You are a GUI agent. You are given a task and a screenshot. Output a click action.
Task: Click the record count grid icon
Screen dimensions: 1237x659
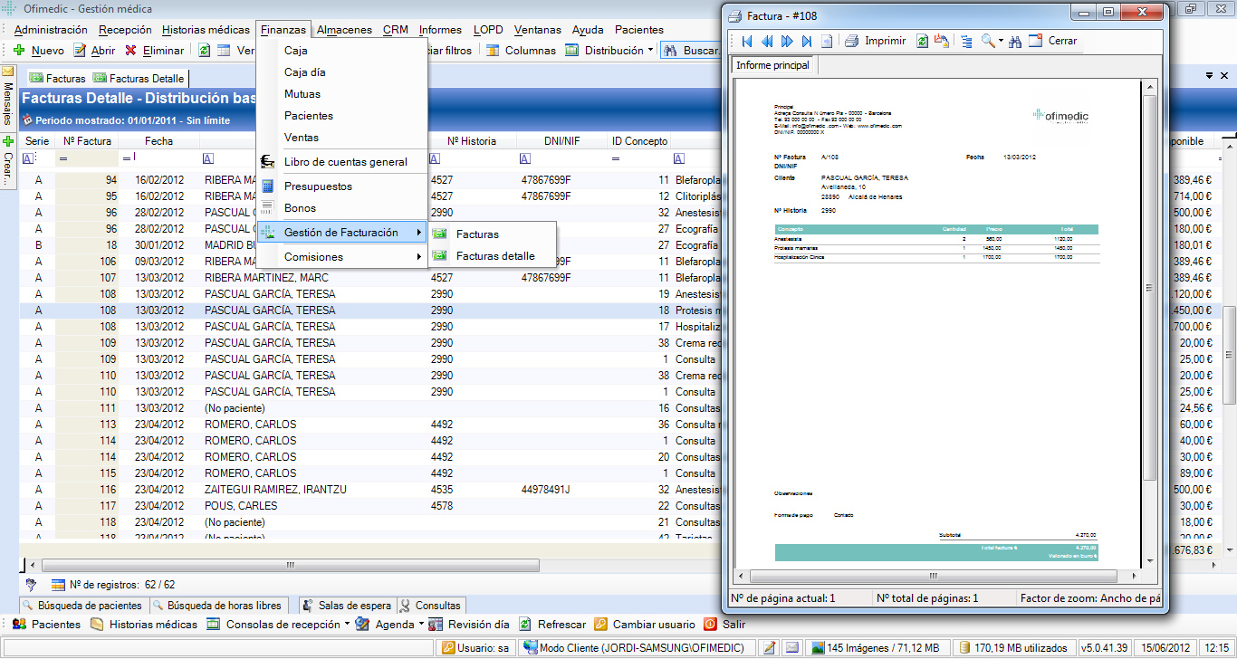[x=58, y=585]
